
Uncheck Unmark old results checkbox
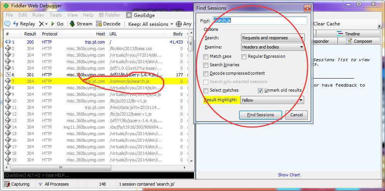[261, 90]
